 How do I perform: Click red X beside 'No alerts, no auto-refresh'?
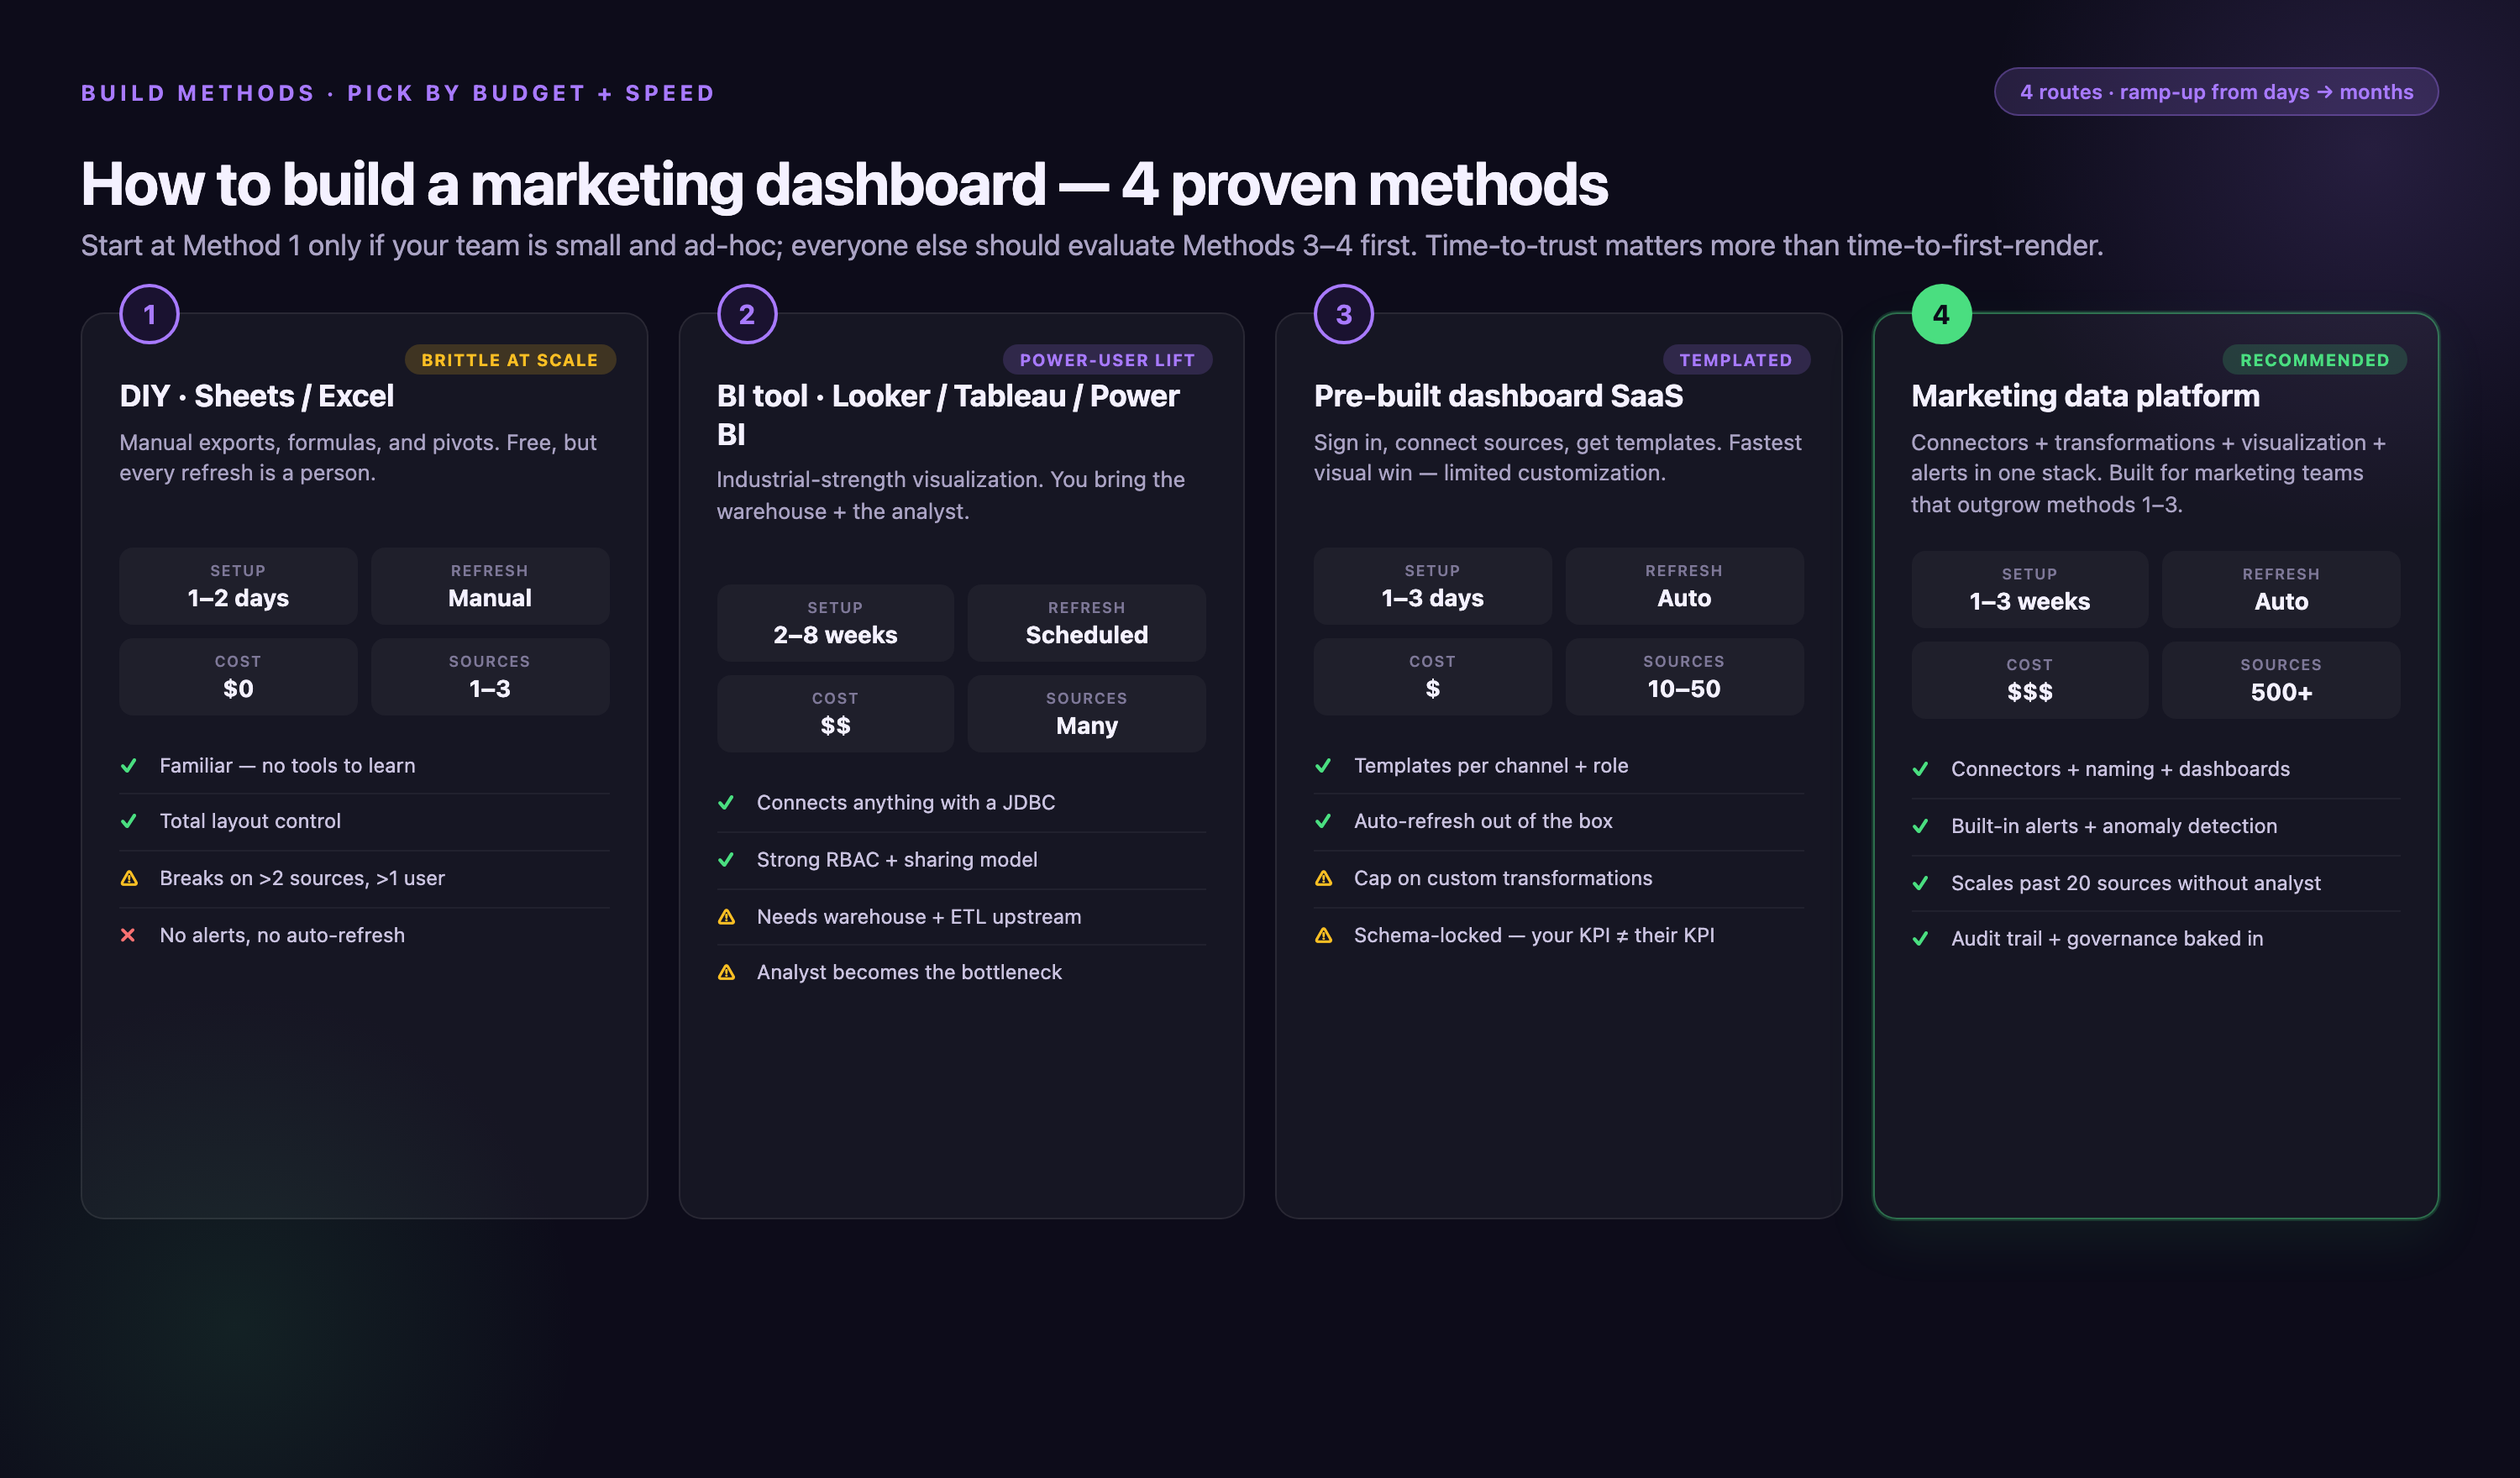point(128,935)
